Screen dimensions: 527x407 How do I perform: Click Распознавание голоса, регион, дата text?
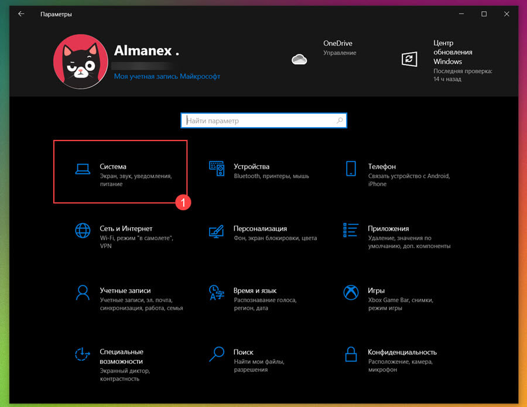265,304
